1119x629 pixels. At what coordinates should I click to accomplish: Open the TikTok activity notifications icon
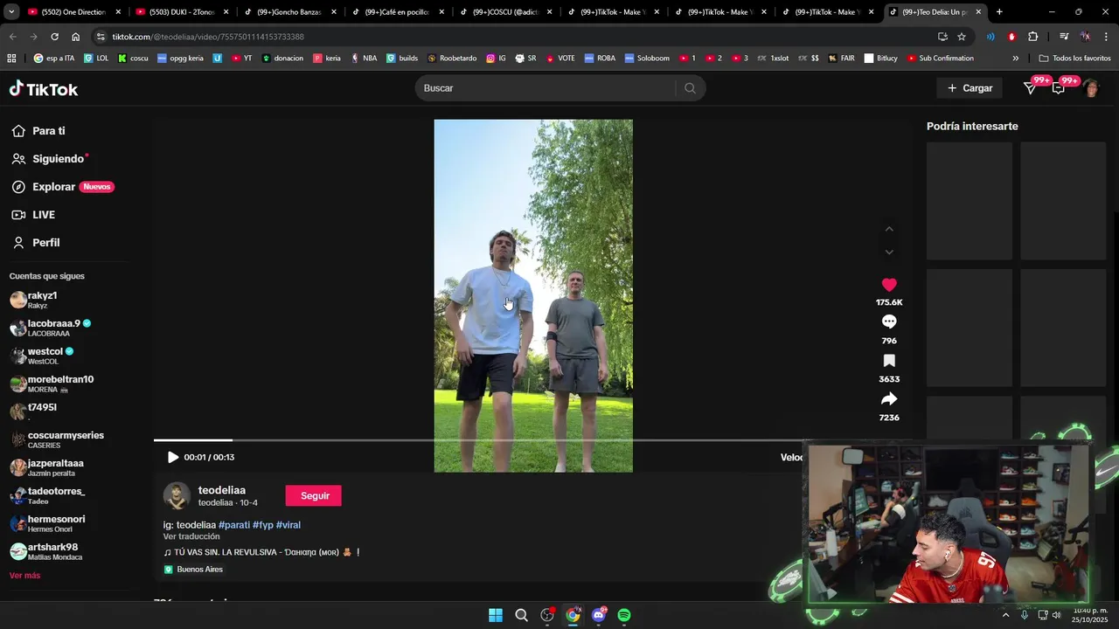[1030, 88]
